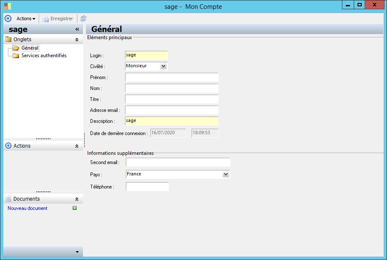Collapse the Documents panel section
Screen dimensions: 387x260
77,199
